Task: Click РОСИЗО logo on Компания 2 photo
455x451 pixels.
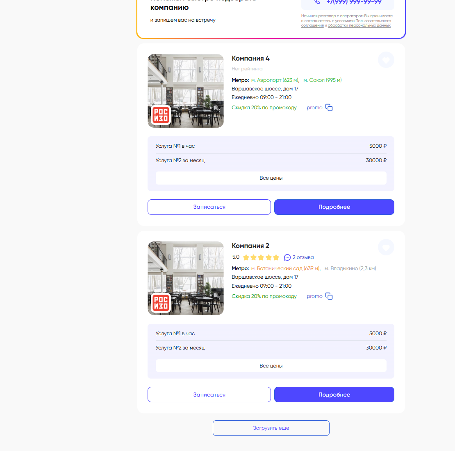Action: (161, 303)
